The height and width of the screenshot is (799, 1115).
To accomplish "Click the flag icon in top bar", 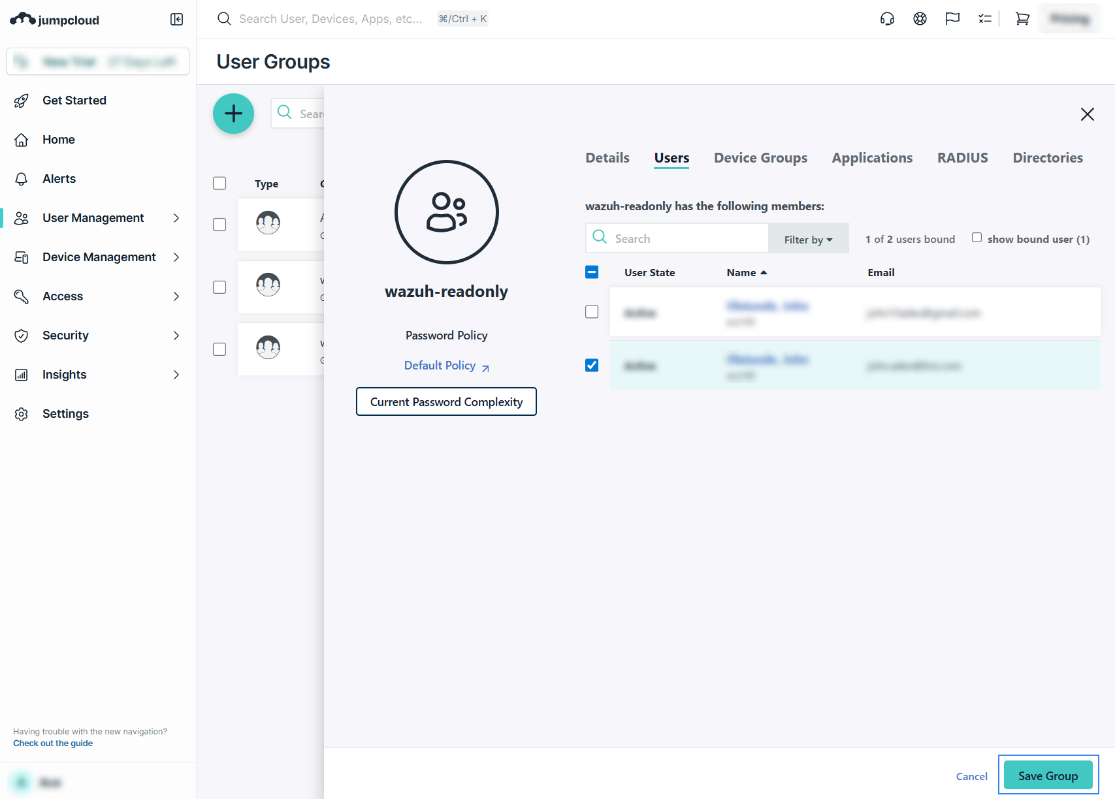I will (x=952, y=19).
